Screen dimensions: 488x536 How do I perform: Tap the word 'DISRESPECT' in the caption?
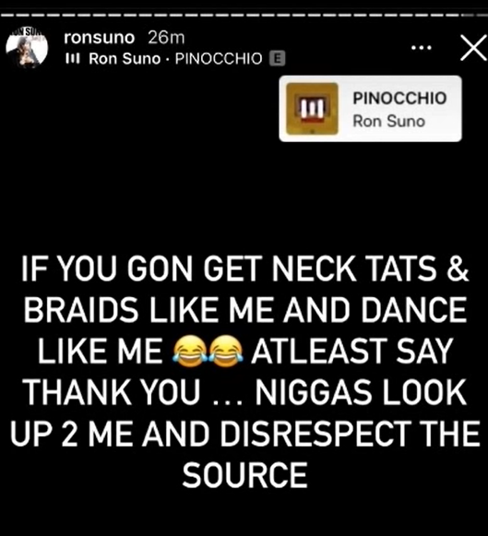pos(315,434)
